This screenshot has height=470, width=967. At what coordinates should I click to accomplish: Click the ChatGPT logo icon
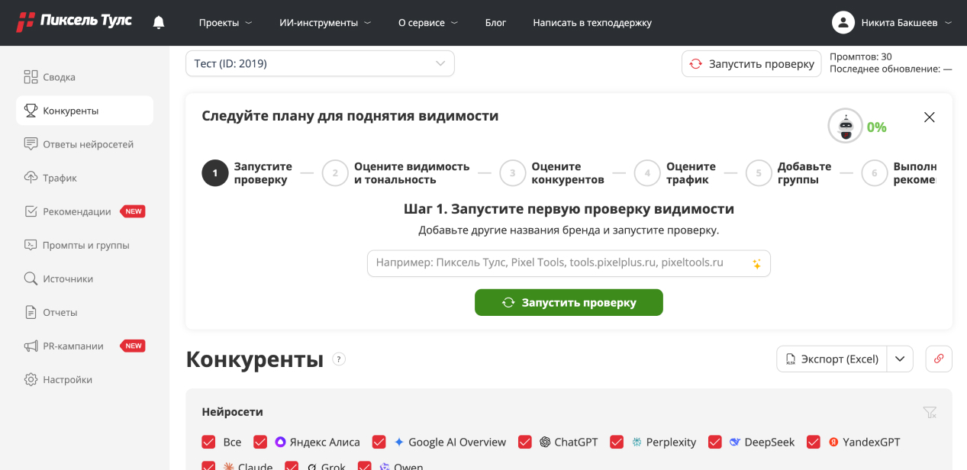(x=545, y=442)
